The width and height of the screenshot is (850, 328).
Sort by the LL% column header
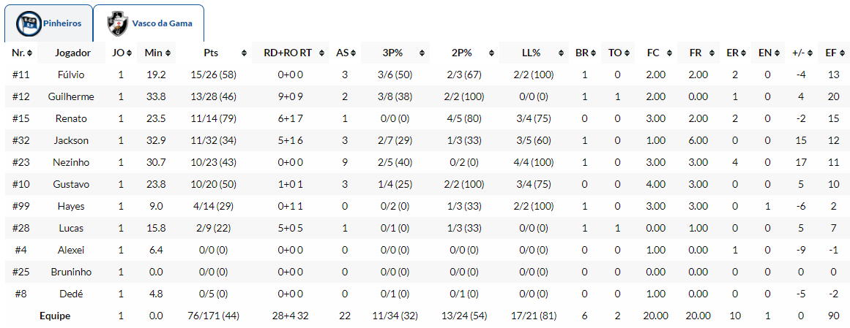pyautogui.click(x=531, y=53)
